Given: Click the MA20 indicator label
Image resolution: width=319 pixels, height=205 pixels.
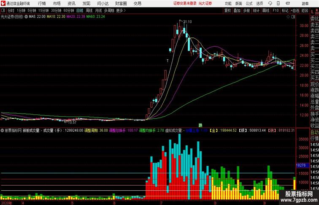Looking at the screenshot, I should pos(76,17).
